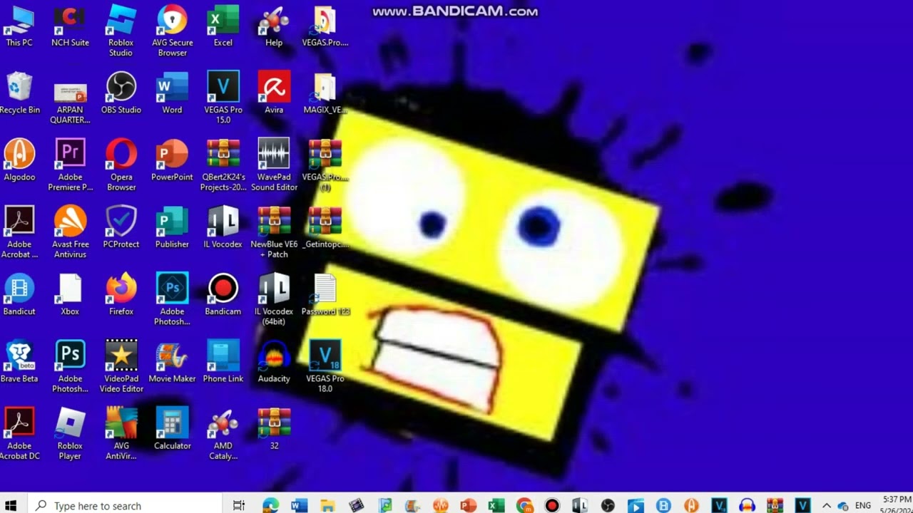
Task: Launch IL Vocodex (64bit)
Action: [274, 300]
